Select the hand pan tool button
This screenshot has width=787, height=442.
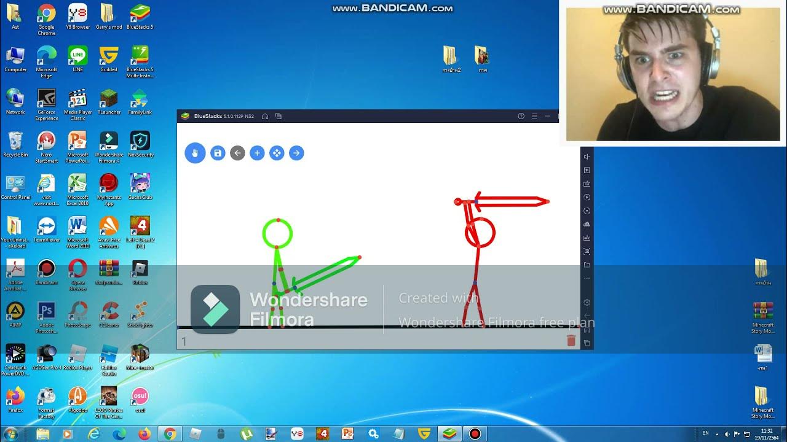point(195,153)
